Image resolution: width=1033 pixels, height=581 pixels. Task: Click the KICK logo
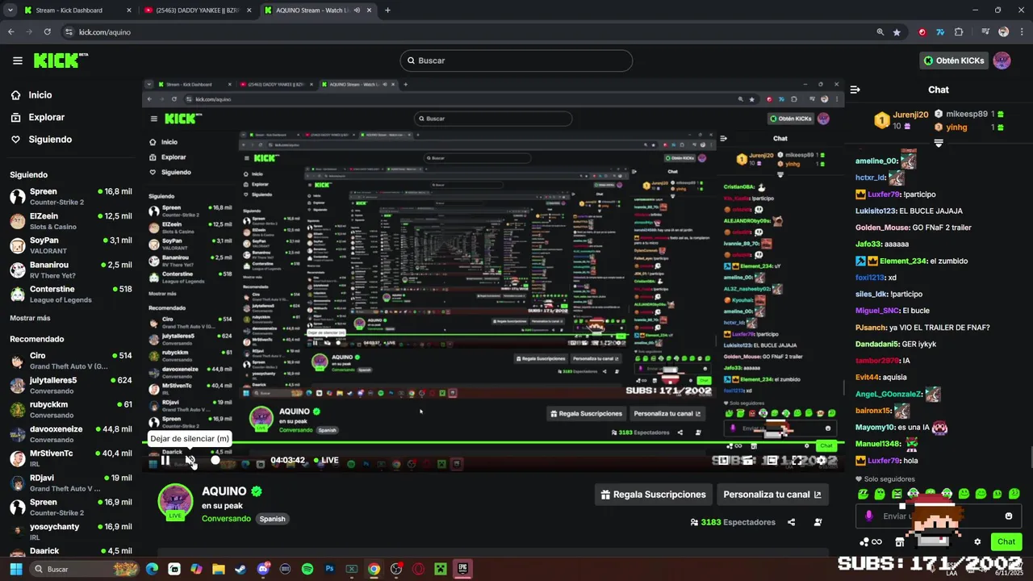tap(61, 61)
